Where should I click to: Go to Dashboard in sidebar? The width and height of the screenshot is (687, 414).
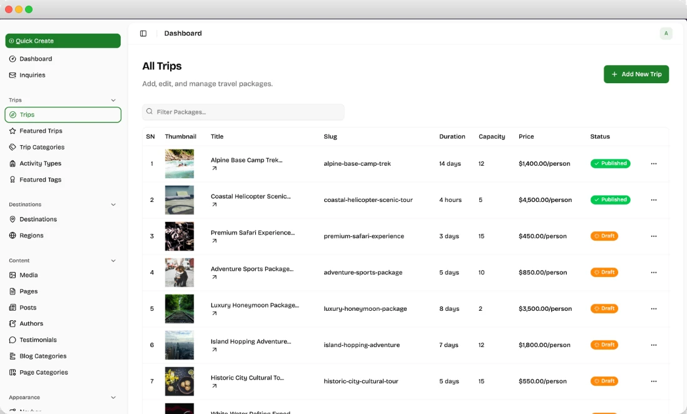click(x=63, y=59)
